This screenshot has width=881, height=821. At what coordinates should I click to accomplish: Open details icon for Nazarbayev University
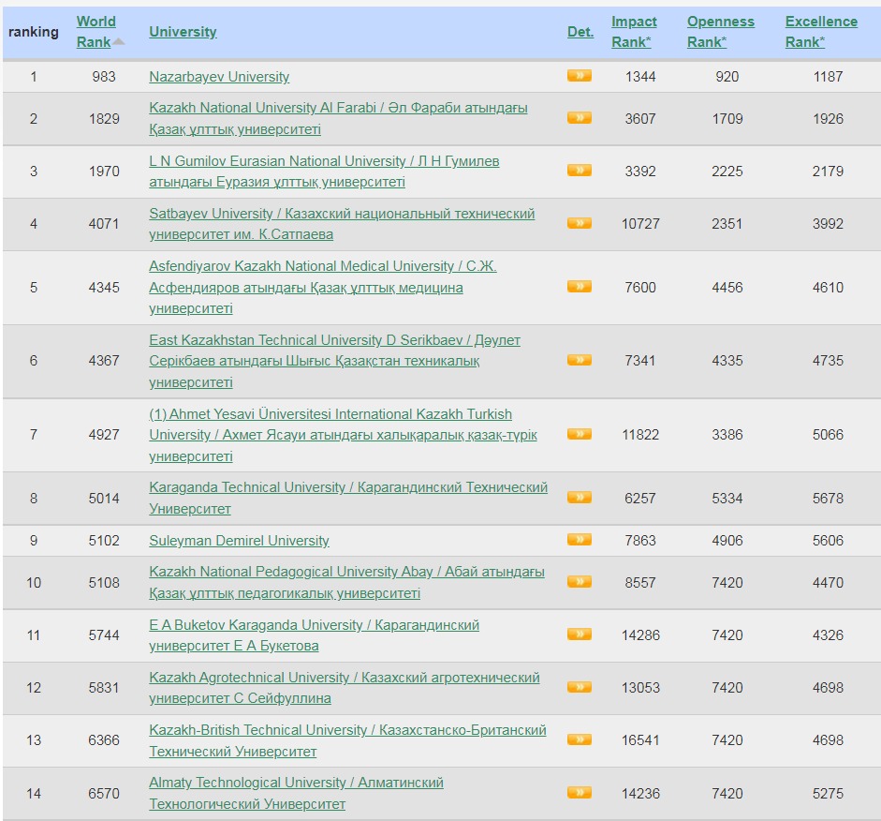click(x=579, y=76)
